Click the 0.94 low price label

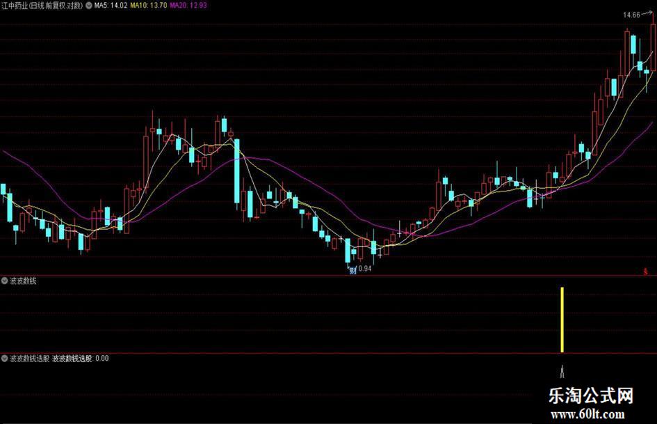pos(365,268)
